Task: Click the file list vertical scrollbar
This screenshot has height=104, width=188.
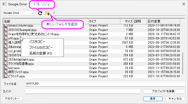Action: point(183,63)
